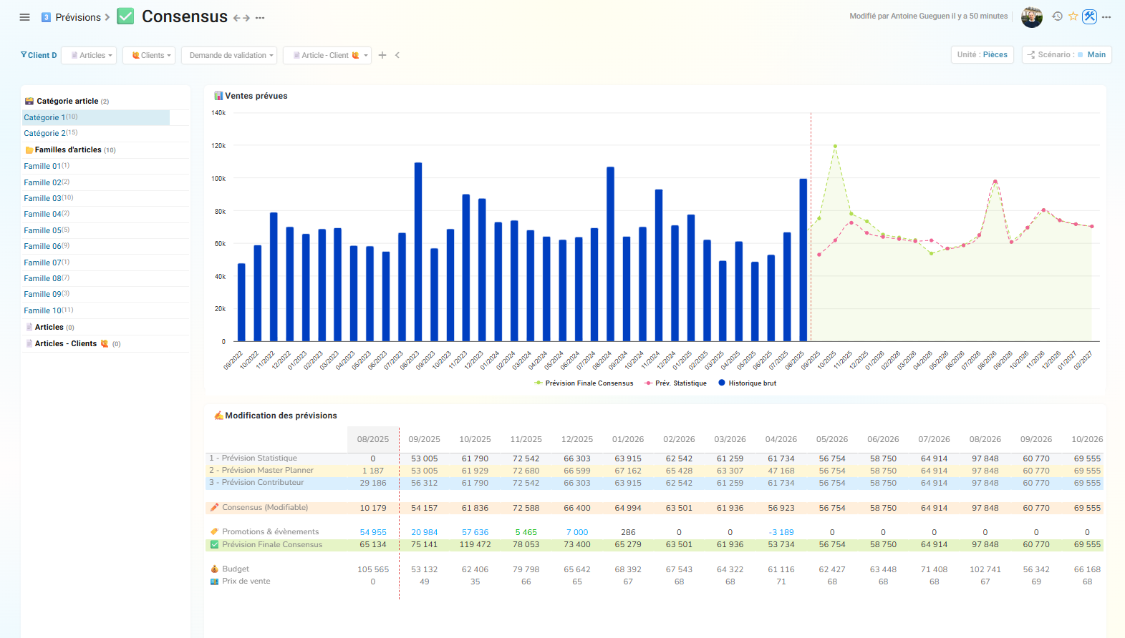Image resolution: width=1125 pixels, height=638 pixels.
Task: Click promotions value 57 636
Action: point(475,532)
